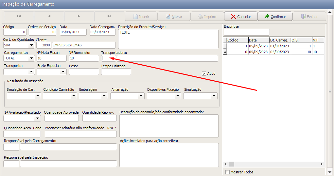Screen dimensions: 334x176
Task: Click the Tempo Utilizado field
Action: (x=116, y=72)
